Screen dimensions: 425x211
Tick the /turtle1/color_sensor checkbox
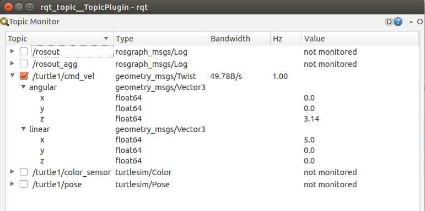[24, 172]
